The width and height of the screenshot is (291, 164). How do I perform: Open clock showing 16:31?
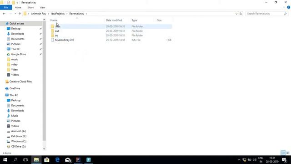(x=272, y=160)
